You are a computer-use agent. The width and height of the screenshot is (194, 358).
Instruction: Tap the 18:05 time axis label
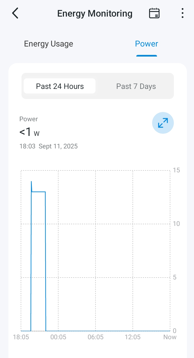(21, 337)
